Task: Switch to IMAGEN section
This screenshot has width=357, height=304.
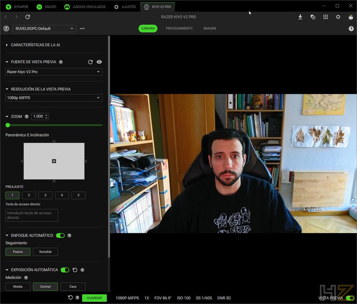Action: click(x=210, y=29)
